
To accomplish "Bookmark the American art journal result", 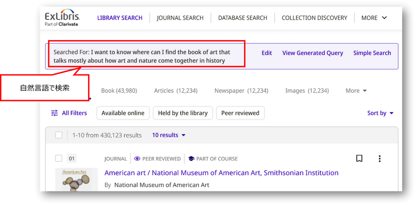I will tap(359, 159).
